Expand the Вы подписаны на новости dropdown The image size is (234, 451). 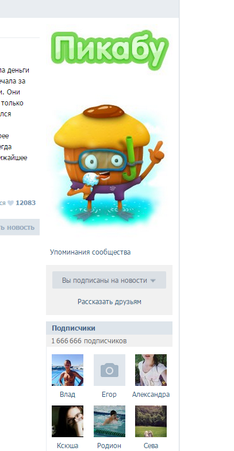[109, 280]
